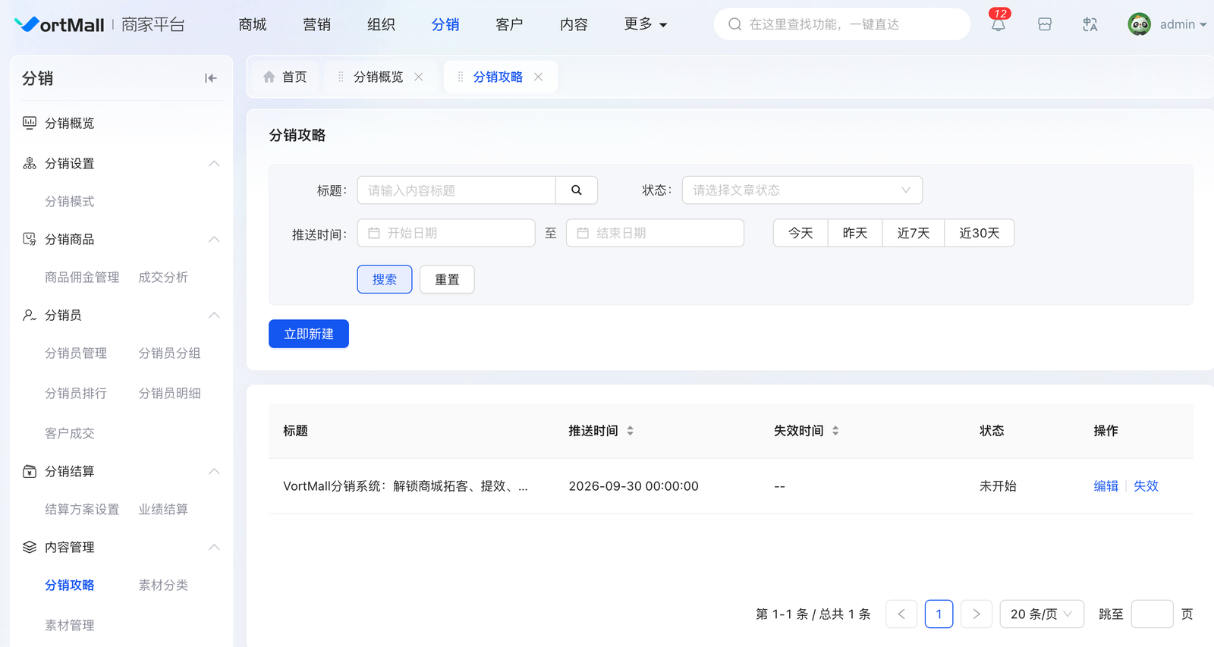Click the 编辑 link in table row
Image resolution: width=1214 pixels, height=647 pixels.
click(1105, 486)
